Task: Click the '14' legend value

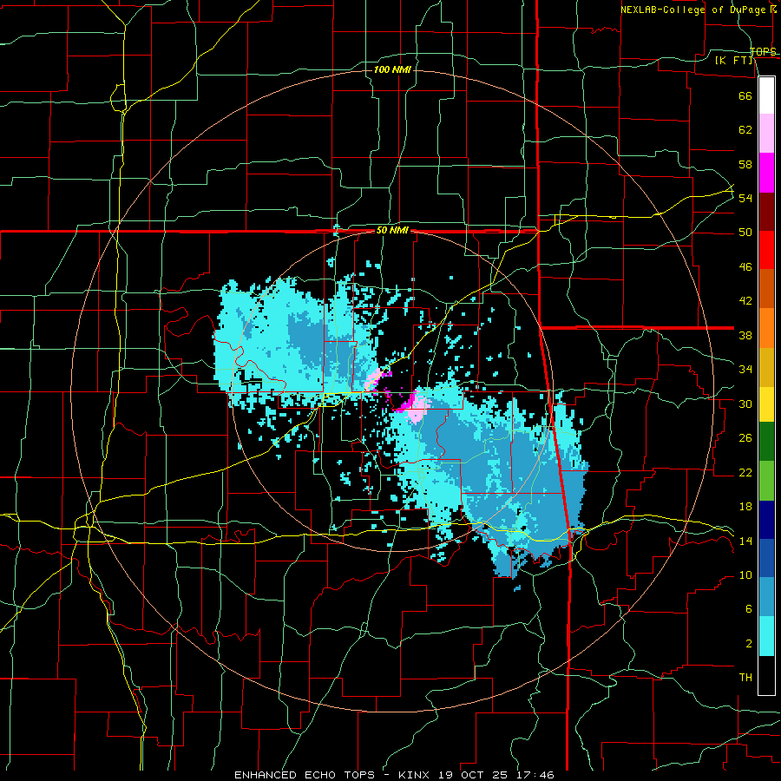Action: [x=745, y=541]
